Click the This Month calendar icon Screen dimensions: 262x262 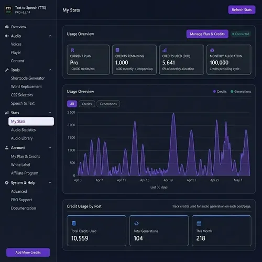(x=199, y=223)
